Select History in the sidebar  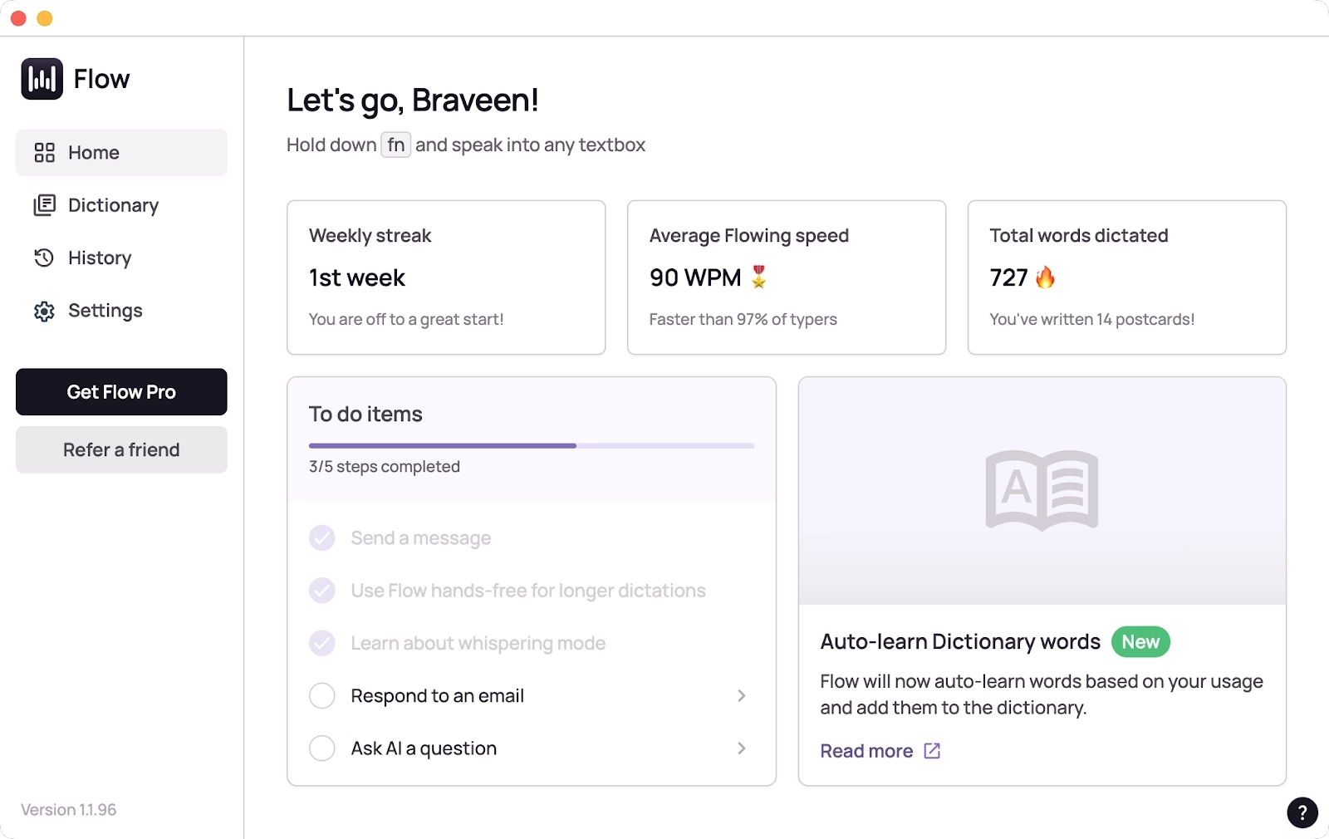99,258
